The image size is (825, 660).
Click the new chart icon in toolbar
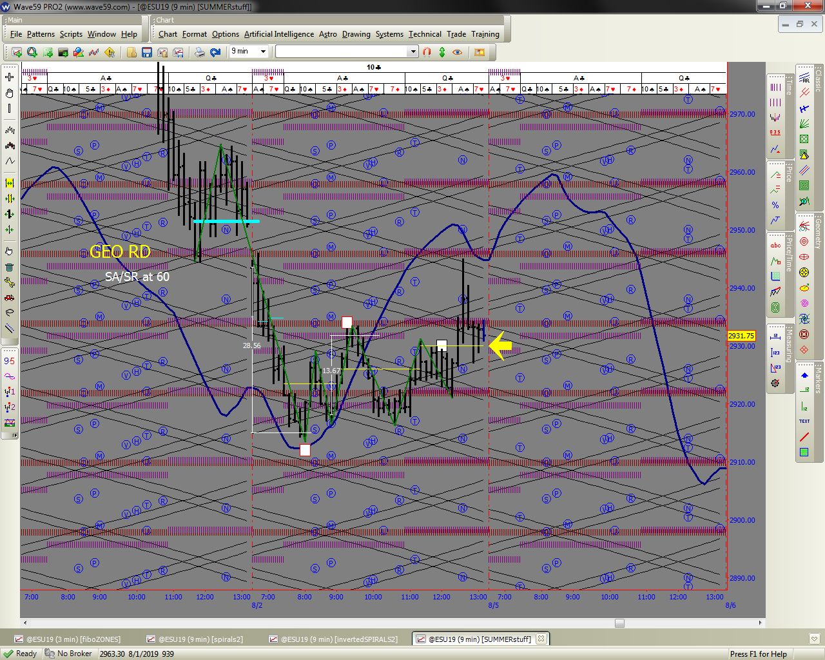(x=17, y=52)
